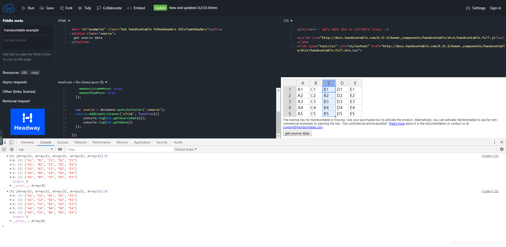Open the DevTools customize menu (three dots)
506x247 pixels.
494,142
